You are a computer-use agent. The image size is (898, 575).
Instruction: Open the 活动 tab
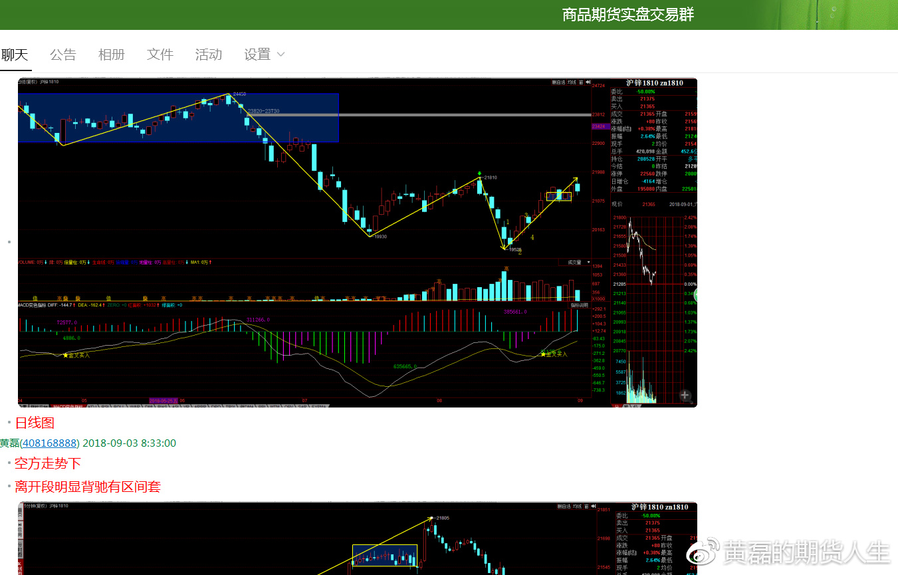[x=209, y=55]
